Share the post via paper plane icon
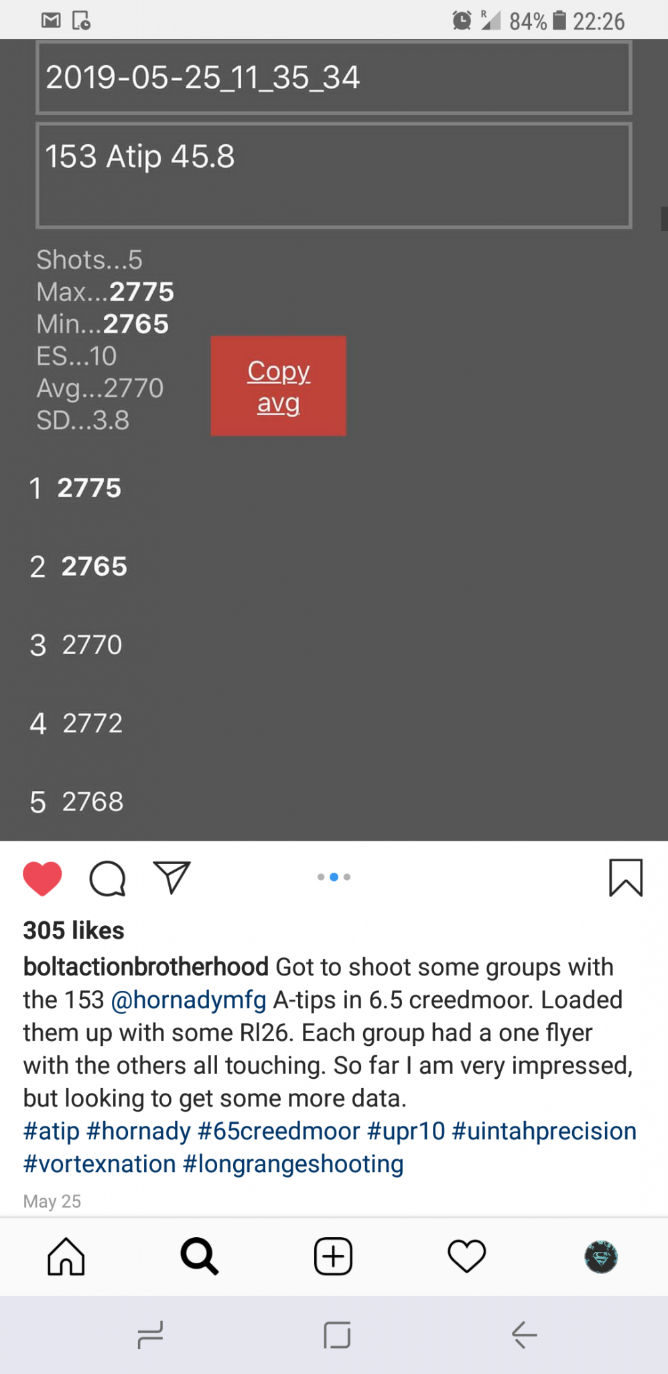668x1374 pixels. [x=172, y=877]
